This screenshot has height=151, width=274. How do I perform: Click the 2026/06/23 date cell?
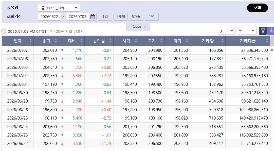click(17, 135)
